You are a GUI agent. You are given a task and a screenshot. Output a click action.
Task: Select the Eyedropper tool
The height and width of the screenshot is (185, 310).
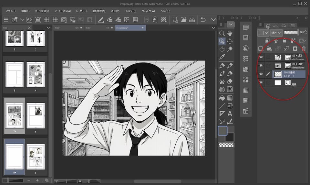tap(222, 57)
